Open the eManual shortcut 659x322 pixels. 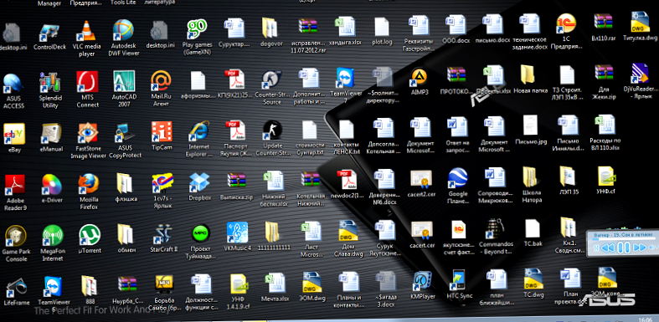[x=51, y=138]
